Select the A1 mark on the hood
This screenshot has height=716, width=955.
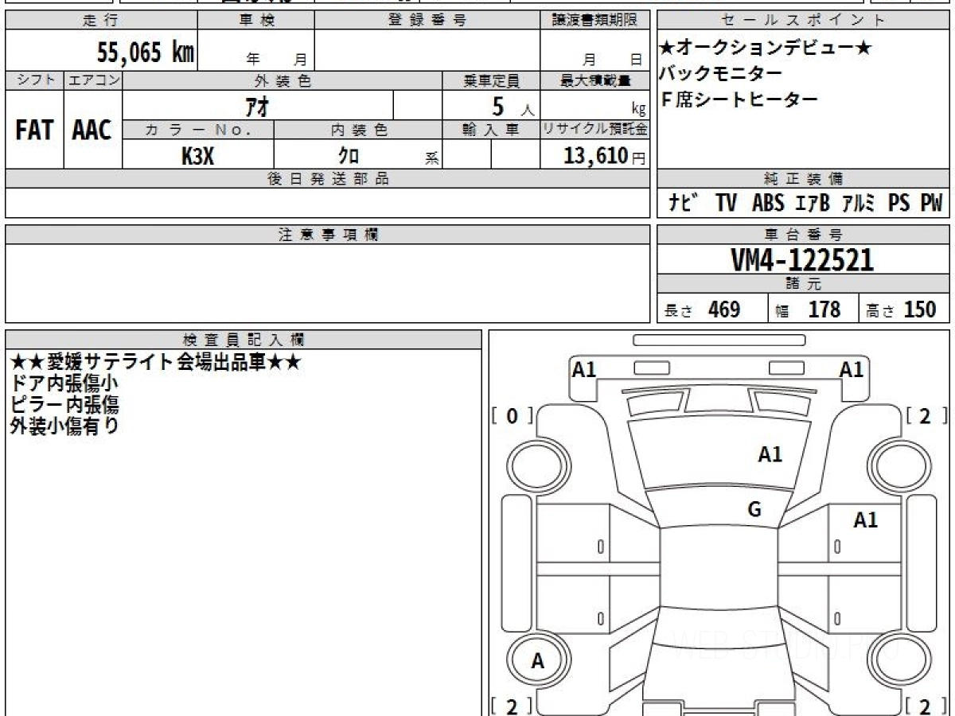(770, 455)
